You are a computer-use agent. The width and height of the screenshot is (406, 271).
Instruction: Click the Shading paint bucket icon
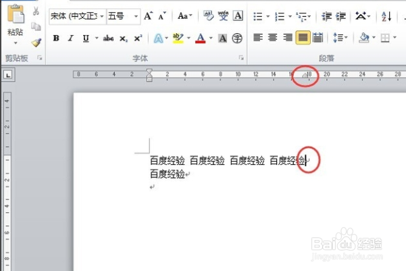click(364, 38)
